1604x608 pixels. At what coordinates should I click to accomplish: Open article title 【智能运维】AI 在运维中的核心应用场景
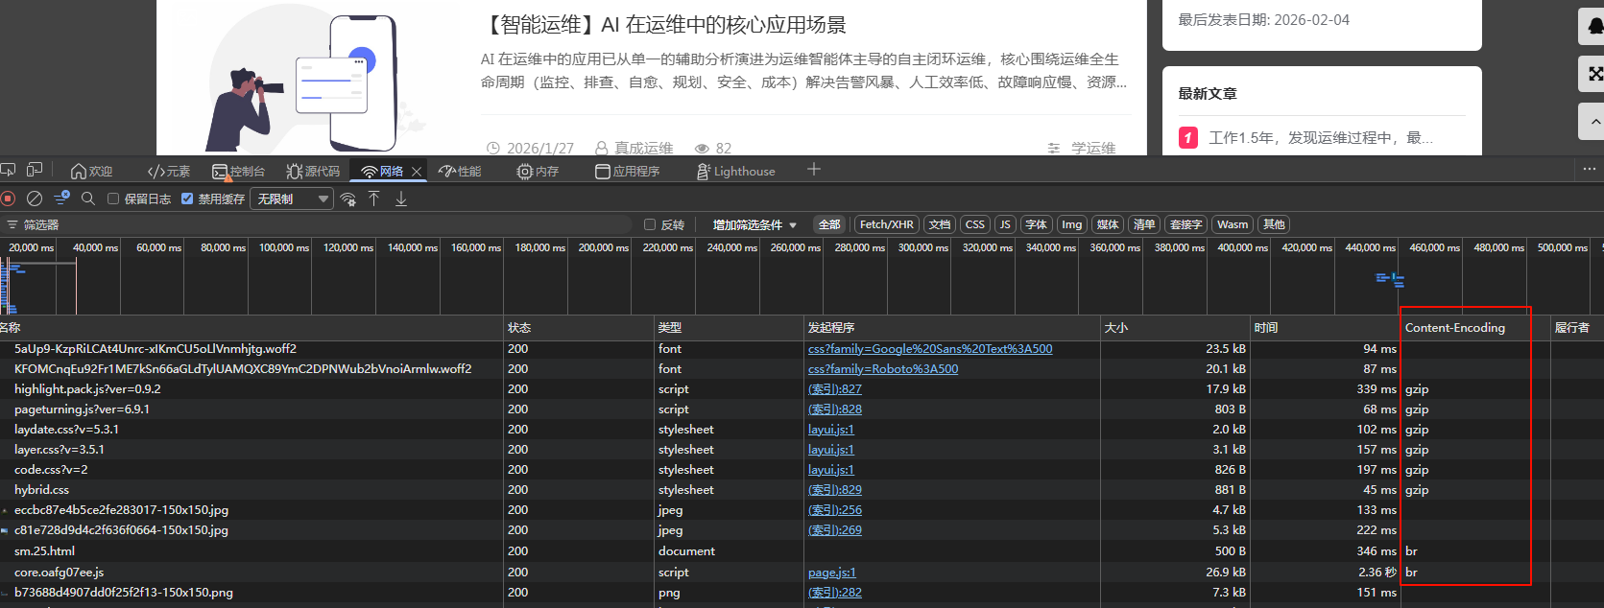click(662, 25)
